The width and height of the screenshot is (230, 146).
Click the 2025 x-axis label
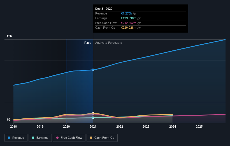click(199, 126)
